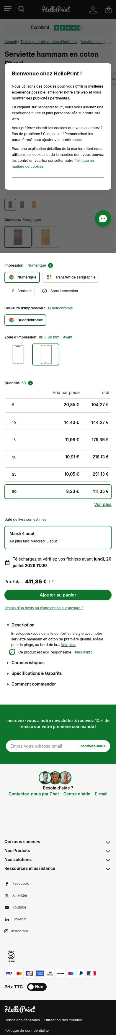Expand the Nos Produits footer section
Viewport: 116px width, 1035px height.
(57, 851)
